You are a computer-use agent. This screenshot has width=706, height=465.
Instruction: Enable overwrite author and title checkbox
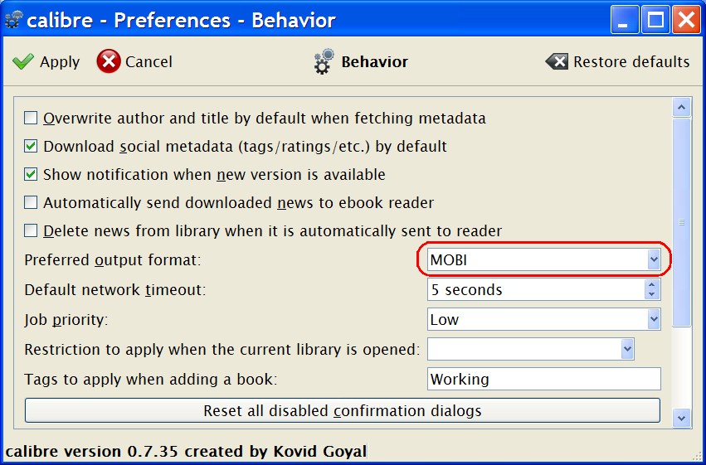tap(31, 118)
